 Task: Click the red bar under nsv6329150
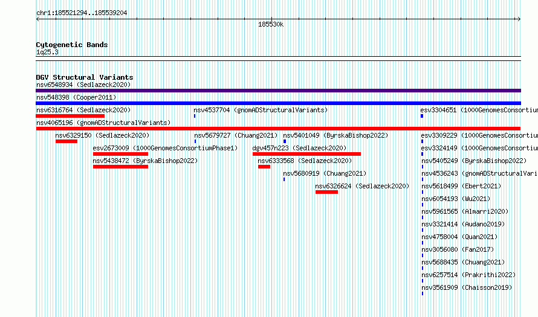click(66, 141)
